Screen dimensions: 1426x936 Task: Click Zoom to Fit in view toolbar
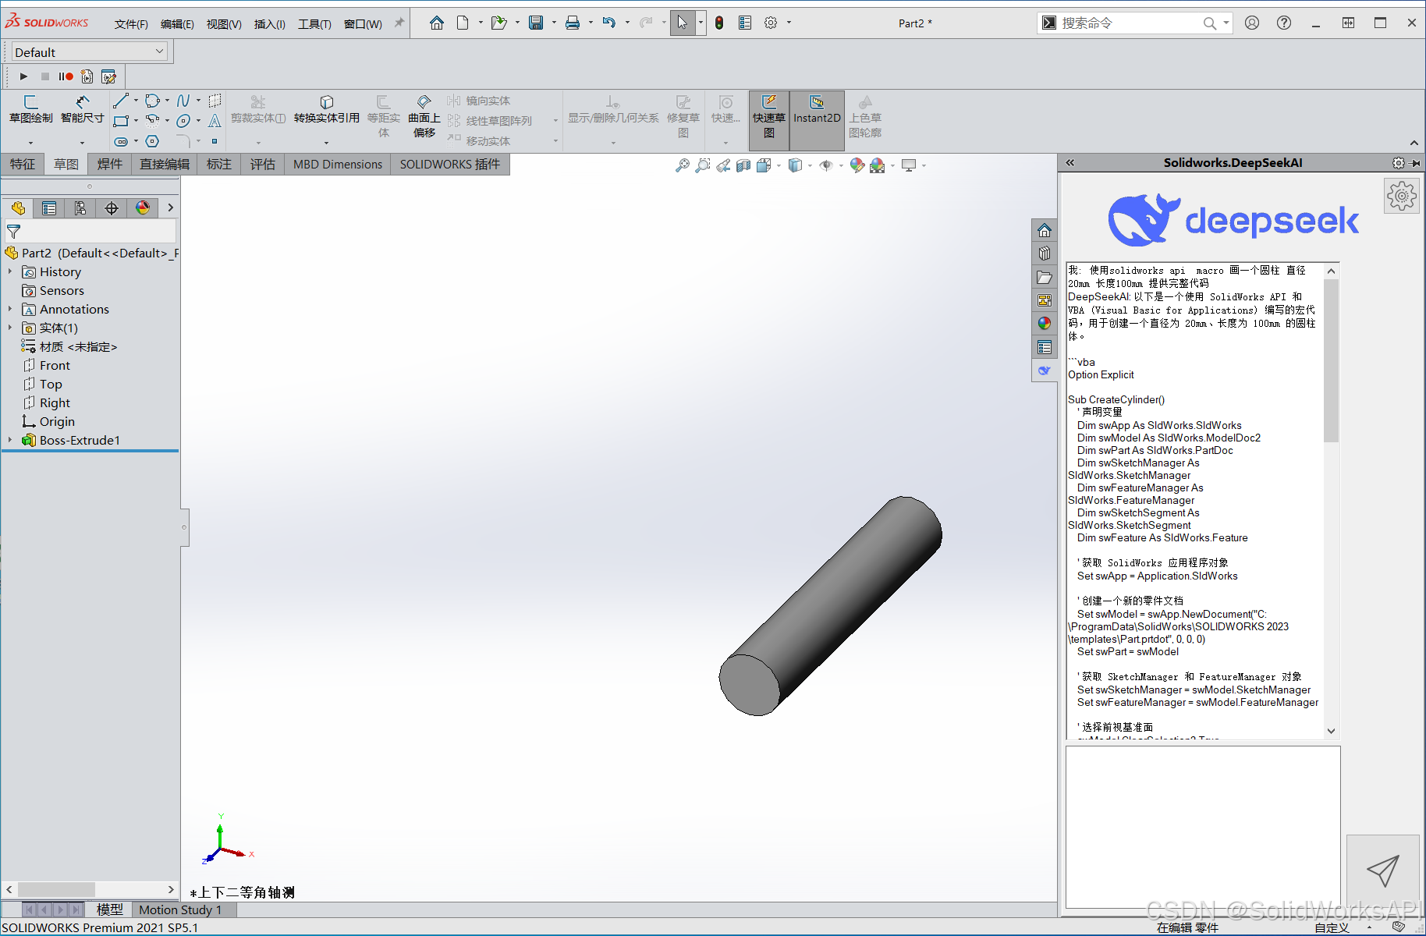tap(682, 165)
